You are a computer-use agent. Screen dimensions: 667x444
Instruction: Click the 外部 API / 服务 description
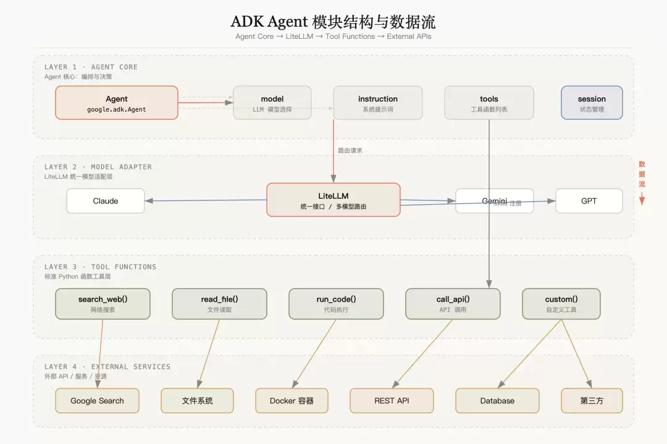[x=75, y=376]
